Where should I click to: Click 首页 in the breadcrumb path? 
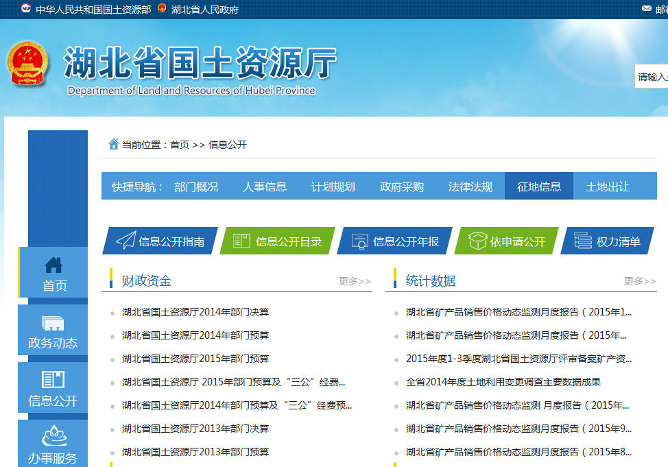point(180,145)
